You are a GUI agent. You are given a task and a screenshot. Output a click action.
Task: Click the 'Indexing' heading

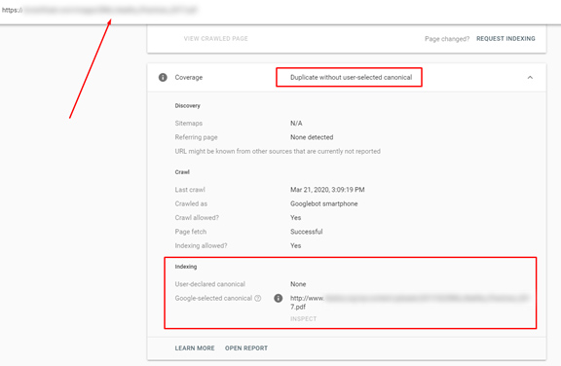pos(186,267)
